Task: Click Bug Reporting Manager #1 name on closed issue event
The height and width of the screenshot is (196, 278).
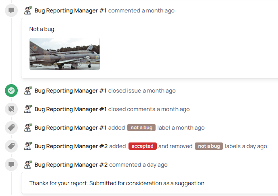Action: [x=71, y=91]
